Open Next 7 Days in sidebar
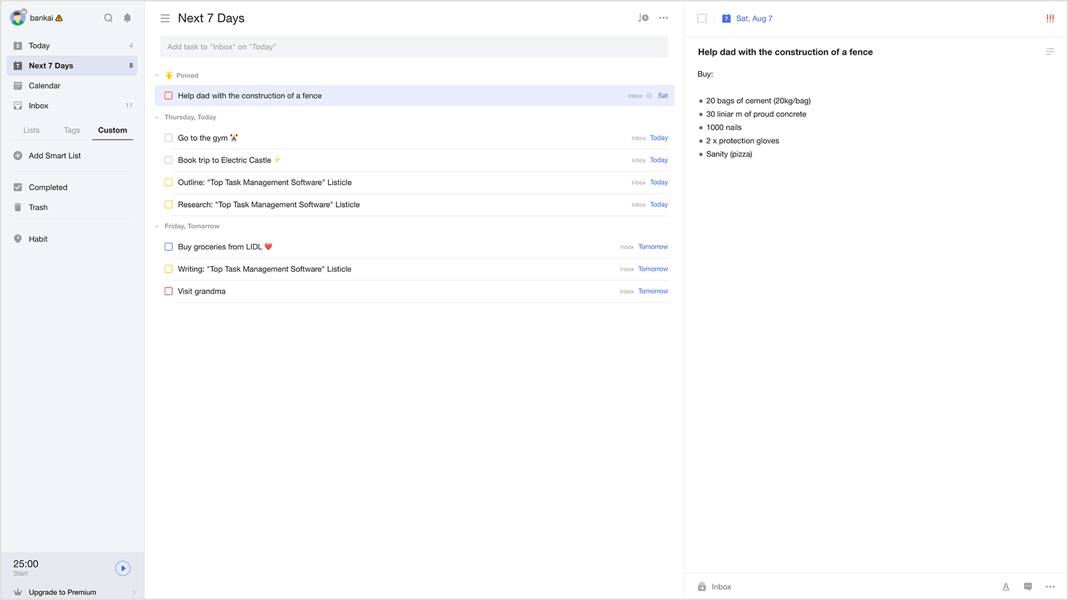This screenshot has height=600, width=1068. click(x=72, y=65)
